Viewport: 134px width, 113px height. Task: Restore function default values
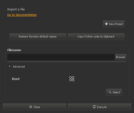pyautogui.click(x=38, y=37)
